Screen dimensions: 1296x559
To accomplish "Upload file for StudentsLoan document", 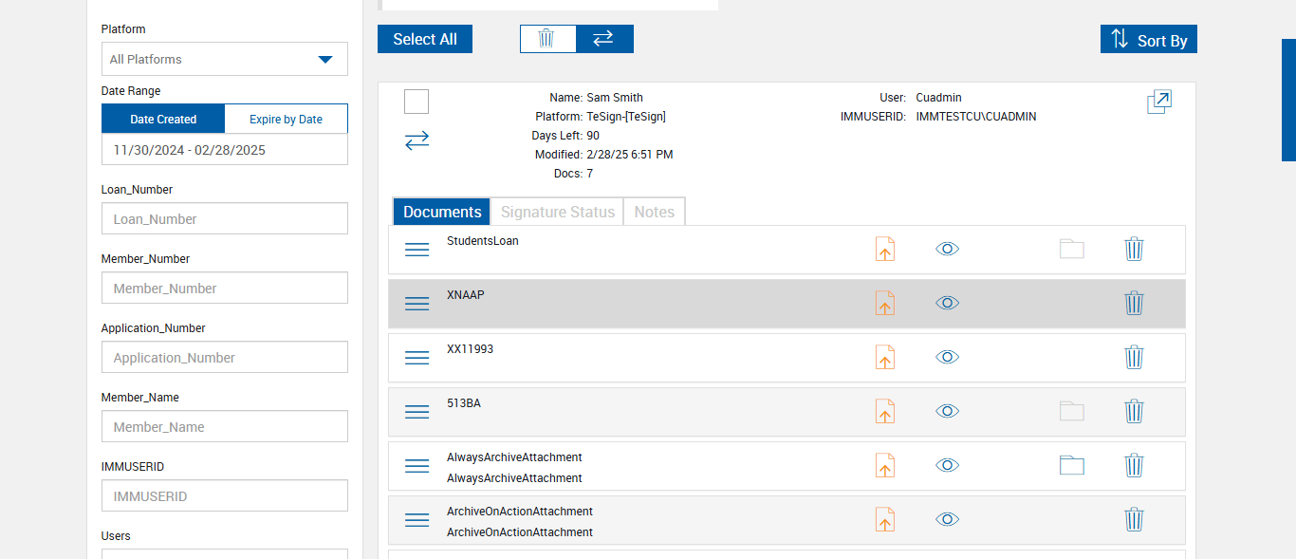I will click(x=884, y=250).
